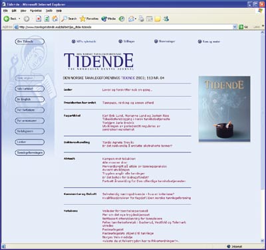Expand the address bar dropdown arrow
The width and height of the screenshot is (266, 250).
(x=235, y=27)
